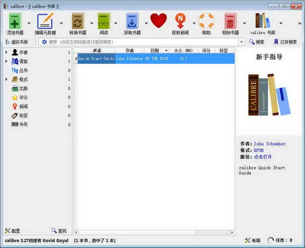Image resolution: width=305 pixels, height=248 pixels.
Task: Open dropdown arrow next to 转换书籍
Action: point(92,23)
